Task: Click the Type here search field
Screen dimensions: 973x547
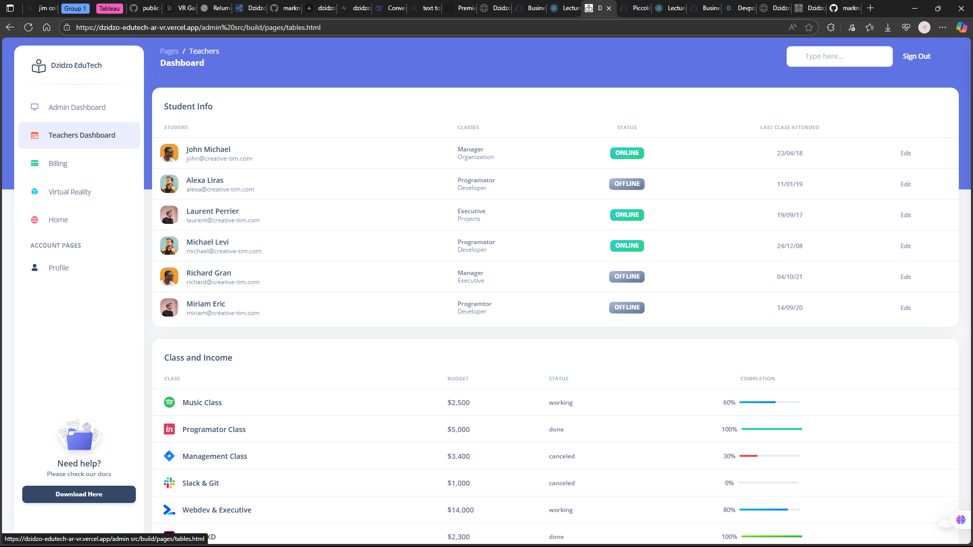Action: (x=839, y=56)
